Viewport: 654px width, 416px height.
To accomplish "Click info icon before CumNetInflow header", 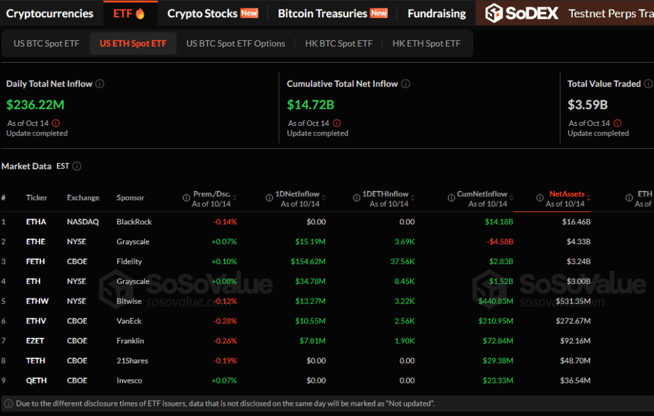I will 451,198.
